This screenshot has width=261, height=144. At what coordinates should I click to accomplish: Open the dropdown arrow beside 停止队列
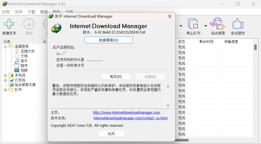pyautogui.click(x=206, y=26)
